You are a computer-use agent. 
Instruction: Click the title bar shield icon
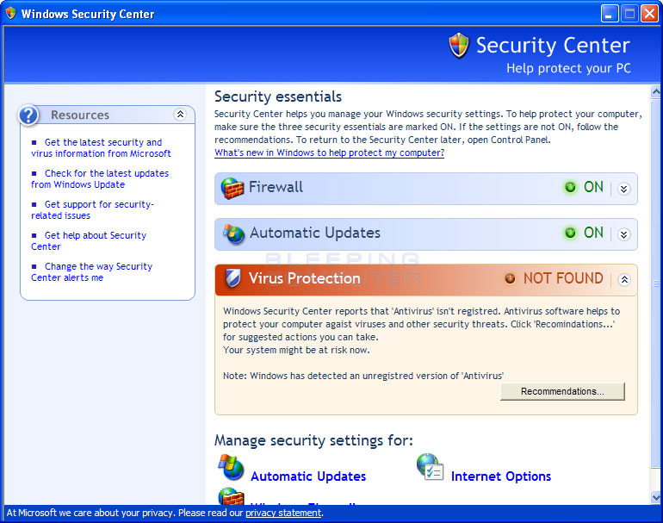coord(10,13)
